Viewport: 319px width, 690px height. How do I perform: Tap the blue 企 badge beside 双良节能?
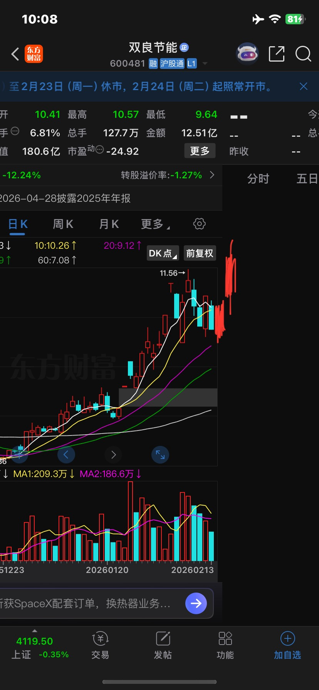[x=184, y=47]
